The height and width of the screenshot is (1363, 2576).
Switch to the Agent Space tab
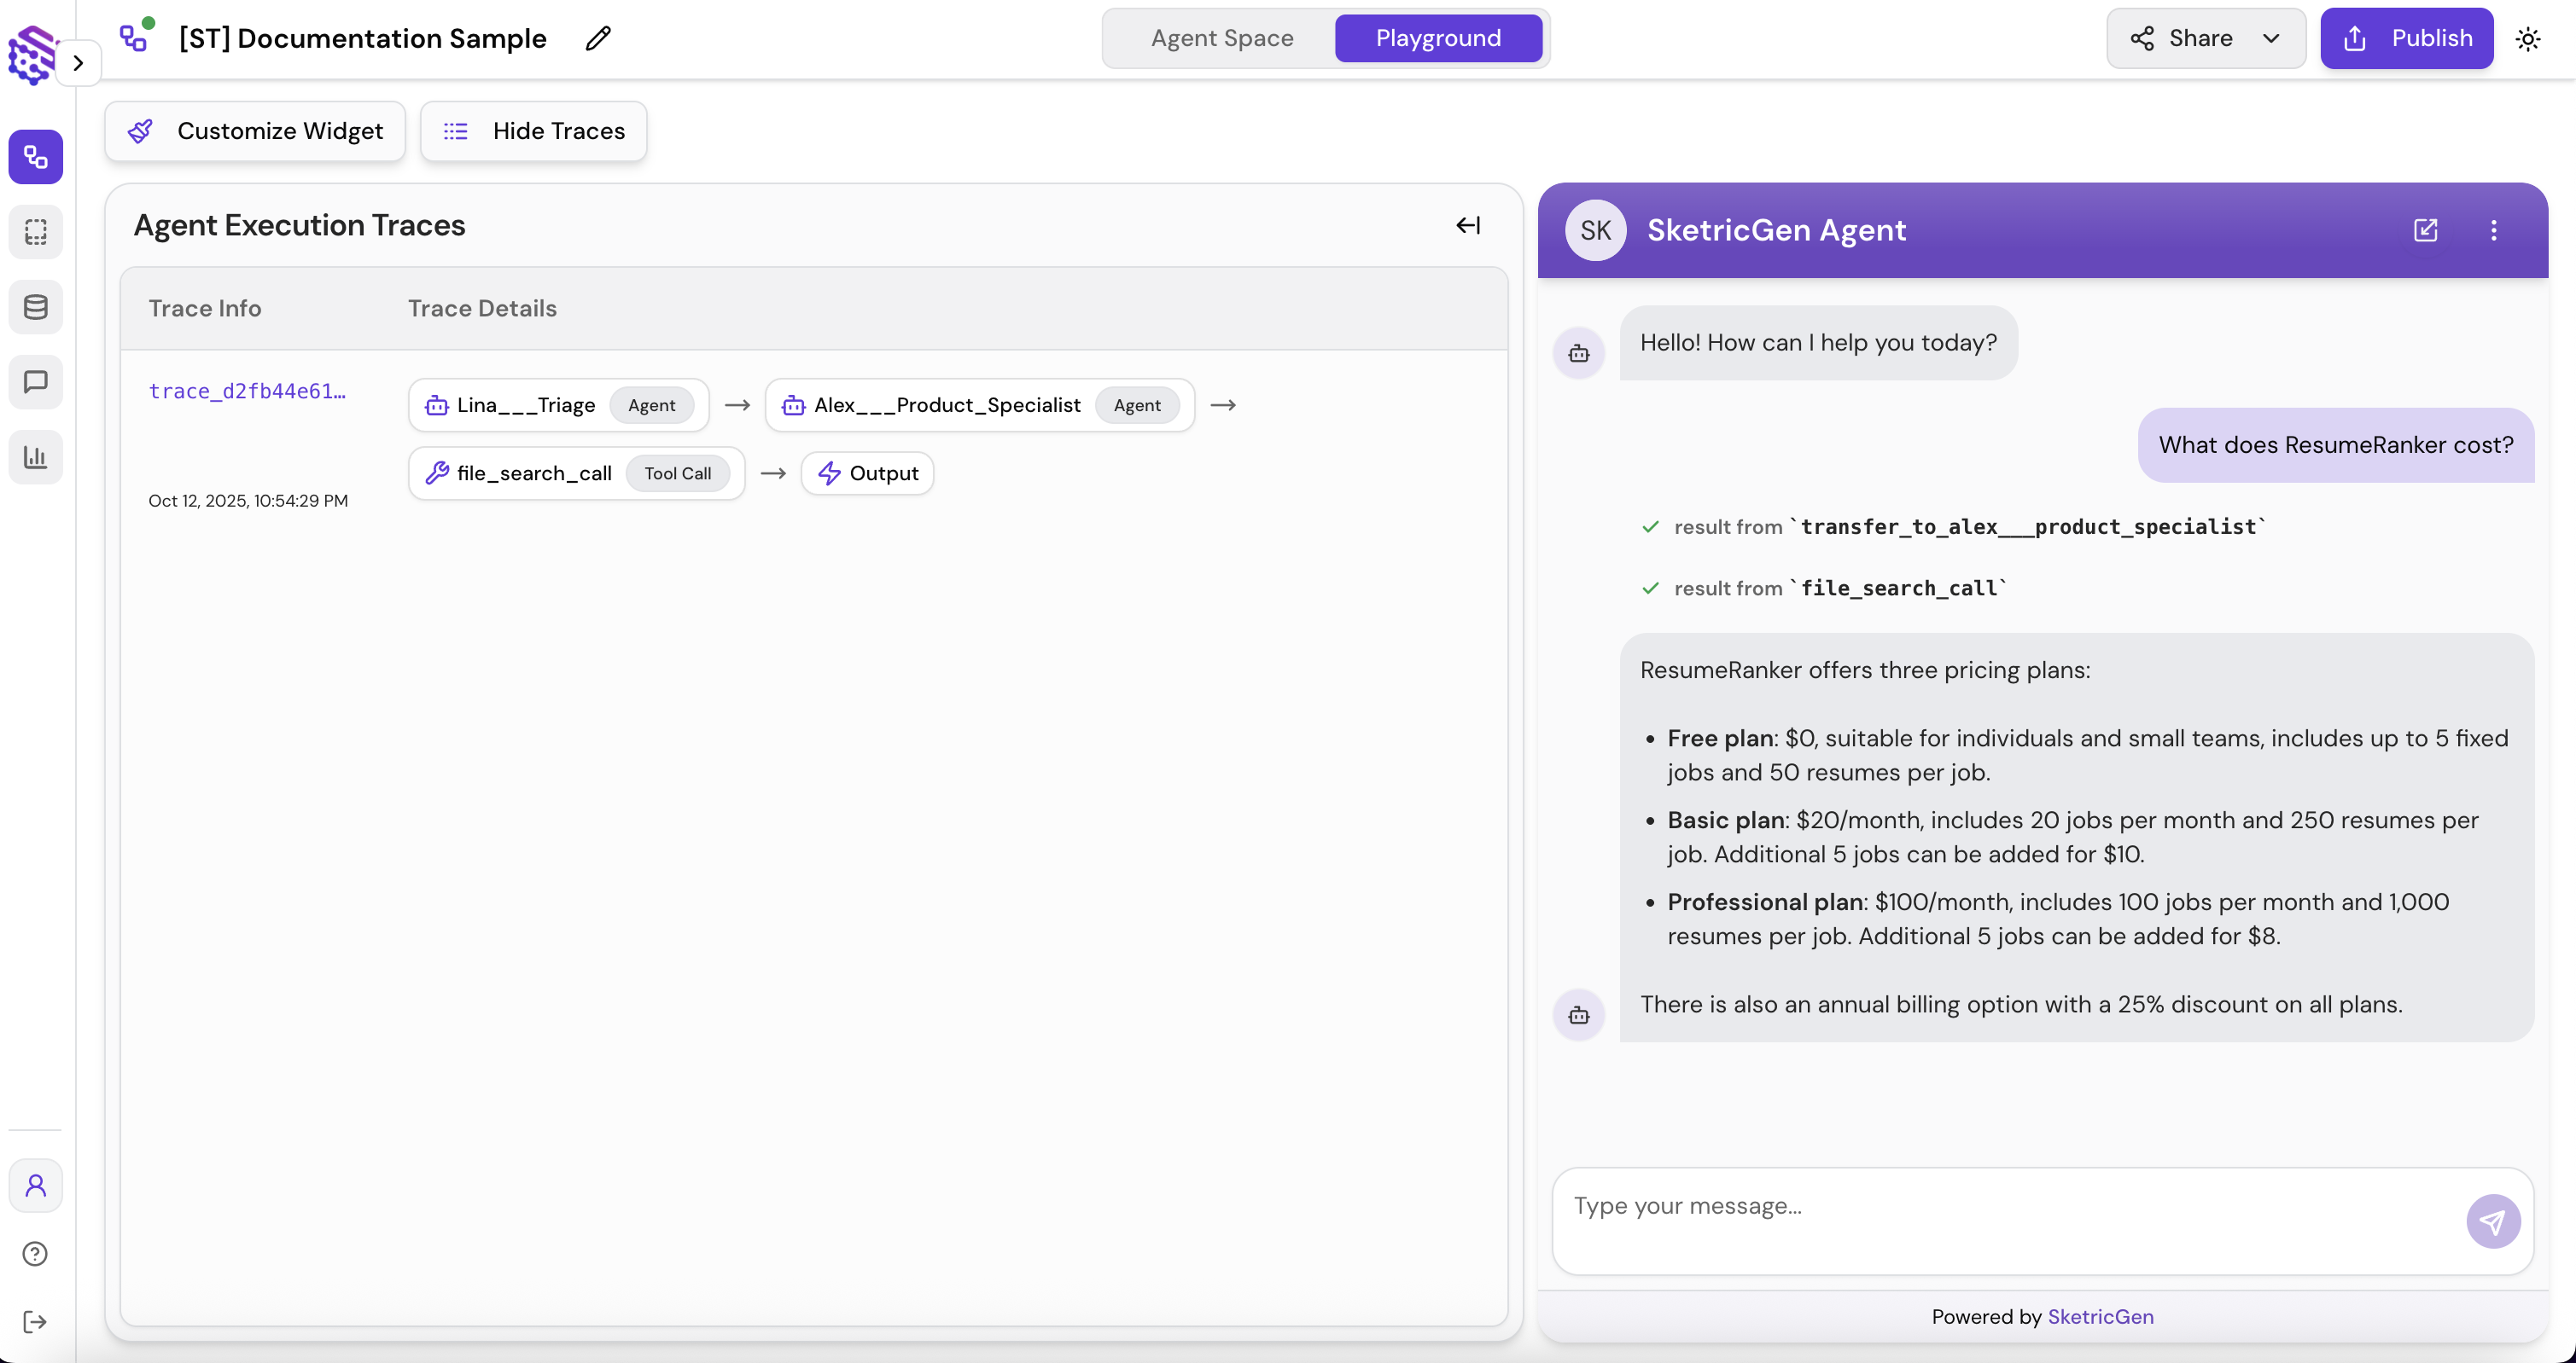tap(1221, 38)
